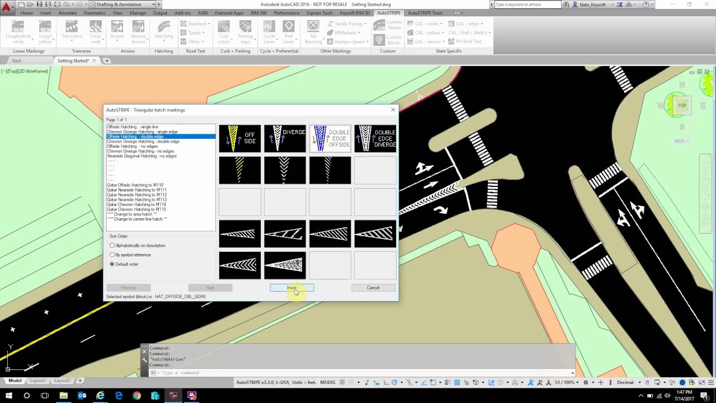Click the command line input field

coord(364,373)
